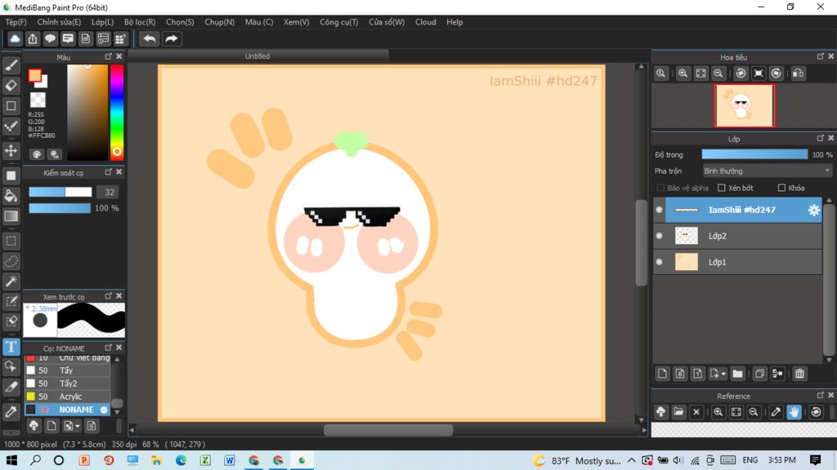Toggle visibility of Lớp1 layer
The height and width of the screenshot is (470, 837).
point(660,262)
